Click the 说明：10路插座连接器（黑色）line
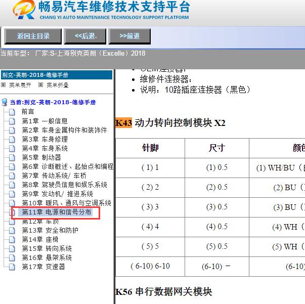 (195, 90)
